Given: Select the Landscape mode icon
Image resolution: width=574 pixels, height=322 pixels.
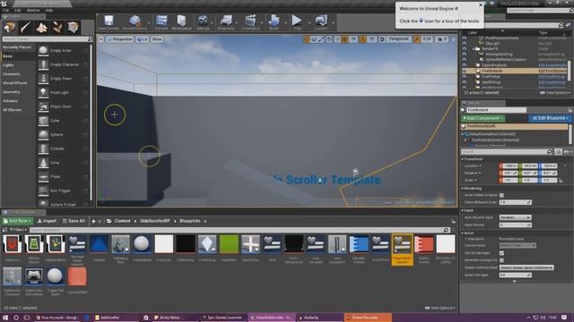Looking at the screenshot, I should tap(41, 28).
